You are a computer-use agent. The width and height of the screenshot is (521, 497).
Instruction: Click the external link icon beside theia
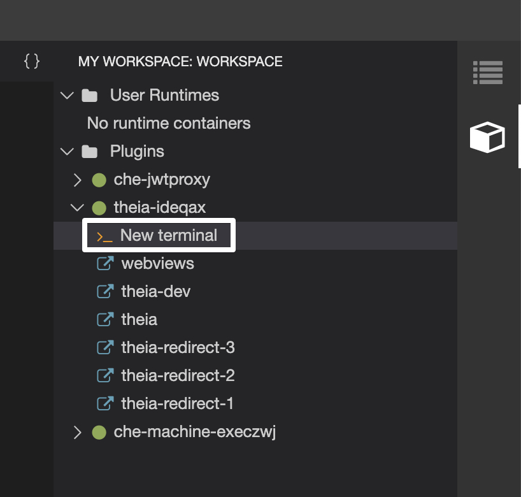click(105, 319)
